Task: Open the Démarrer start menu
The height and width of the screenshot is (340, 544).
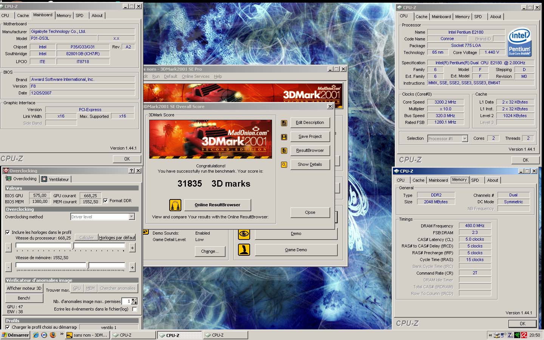Action: point(15,335)
